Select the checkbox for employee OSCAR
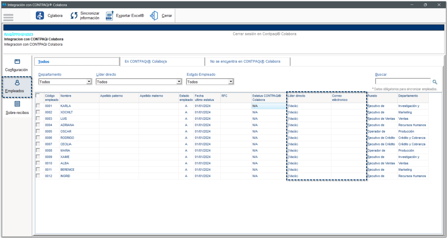447x238 pixels. 38,131
